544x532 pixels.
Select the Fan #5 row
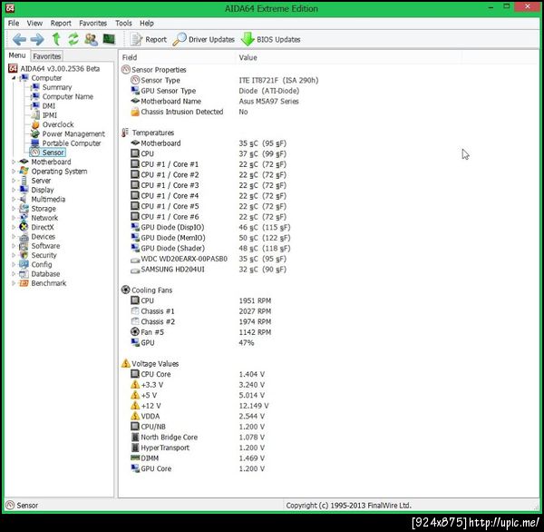coord(201,332)
